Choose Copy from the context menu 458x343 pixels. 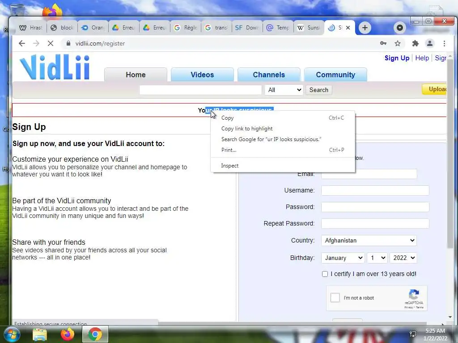click(283, 118)
